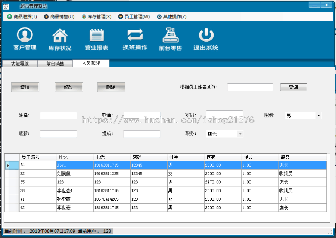Open the 库存管理(X) menu
This screenshot has width=336, height=238.
96,16
